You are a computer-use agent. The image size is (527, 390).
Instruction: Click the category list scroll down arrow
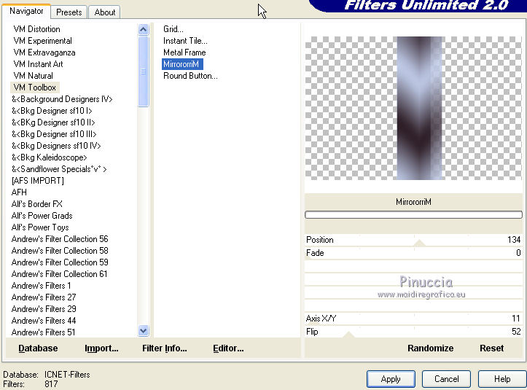[143, 331]
